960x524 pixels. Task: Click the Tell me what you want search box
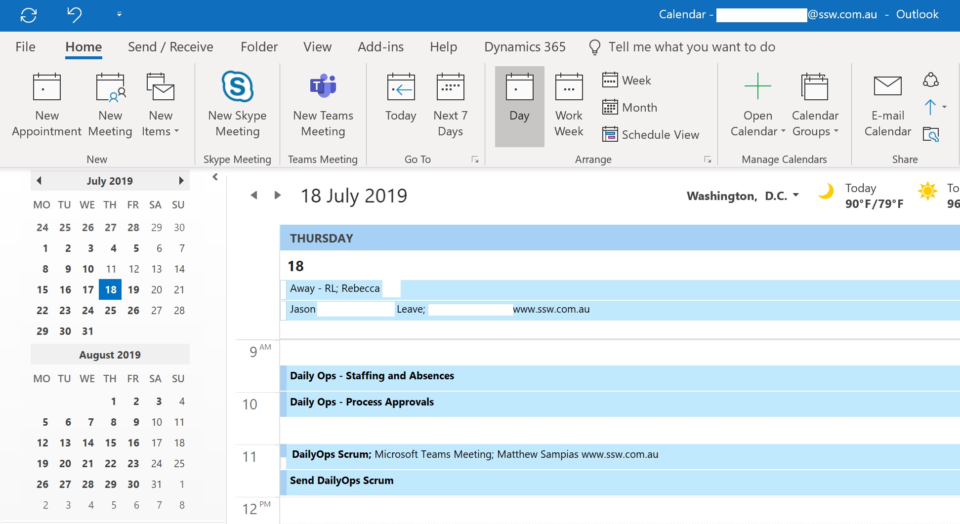pyautogui.click(x=692, y=47)
